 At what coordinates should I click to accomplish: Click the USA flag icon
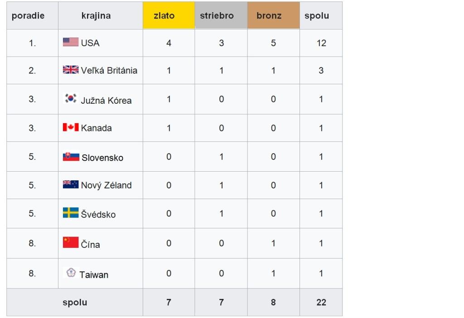point(71,42)
